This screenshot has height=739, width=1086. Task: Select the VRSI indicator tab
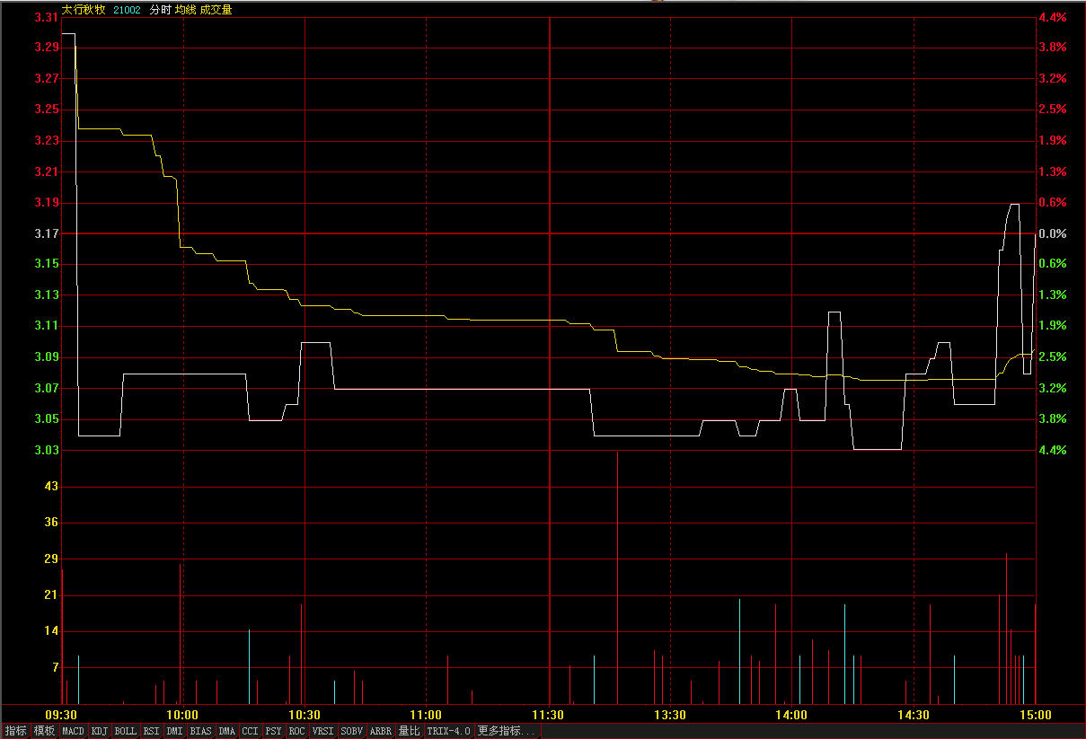point(323,731)
